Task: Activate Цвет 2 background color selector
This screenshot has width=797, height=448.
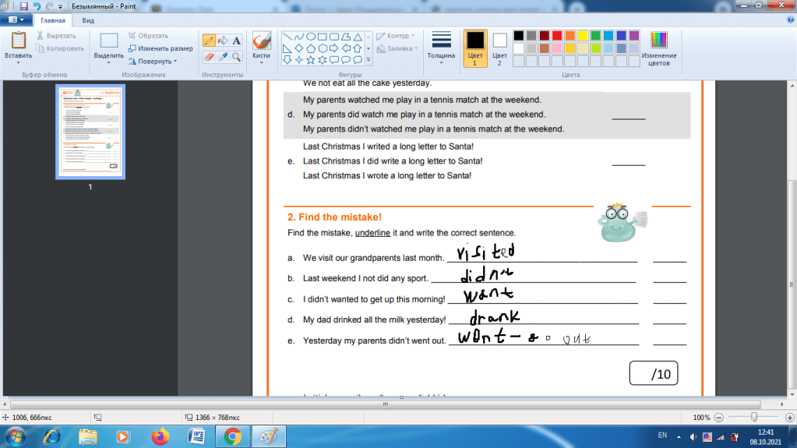Action: 499,48
